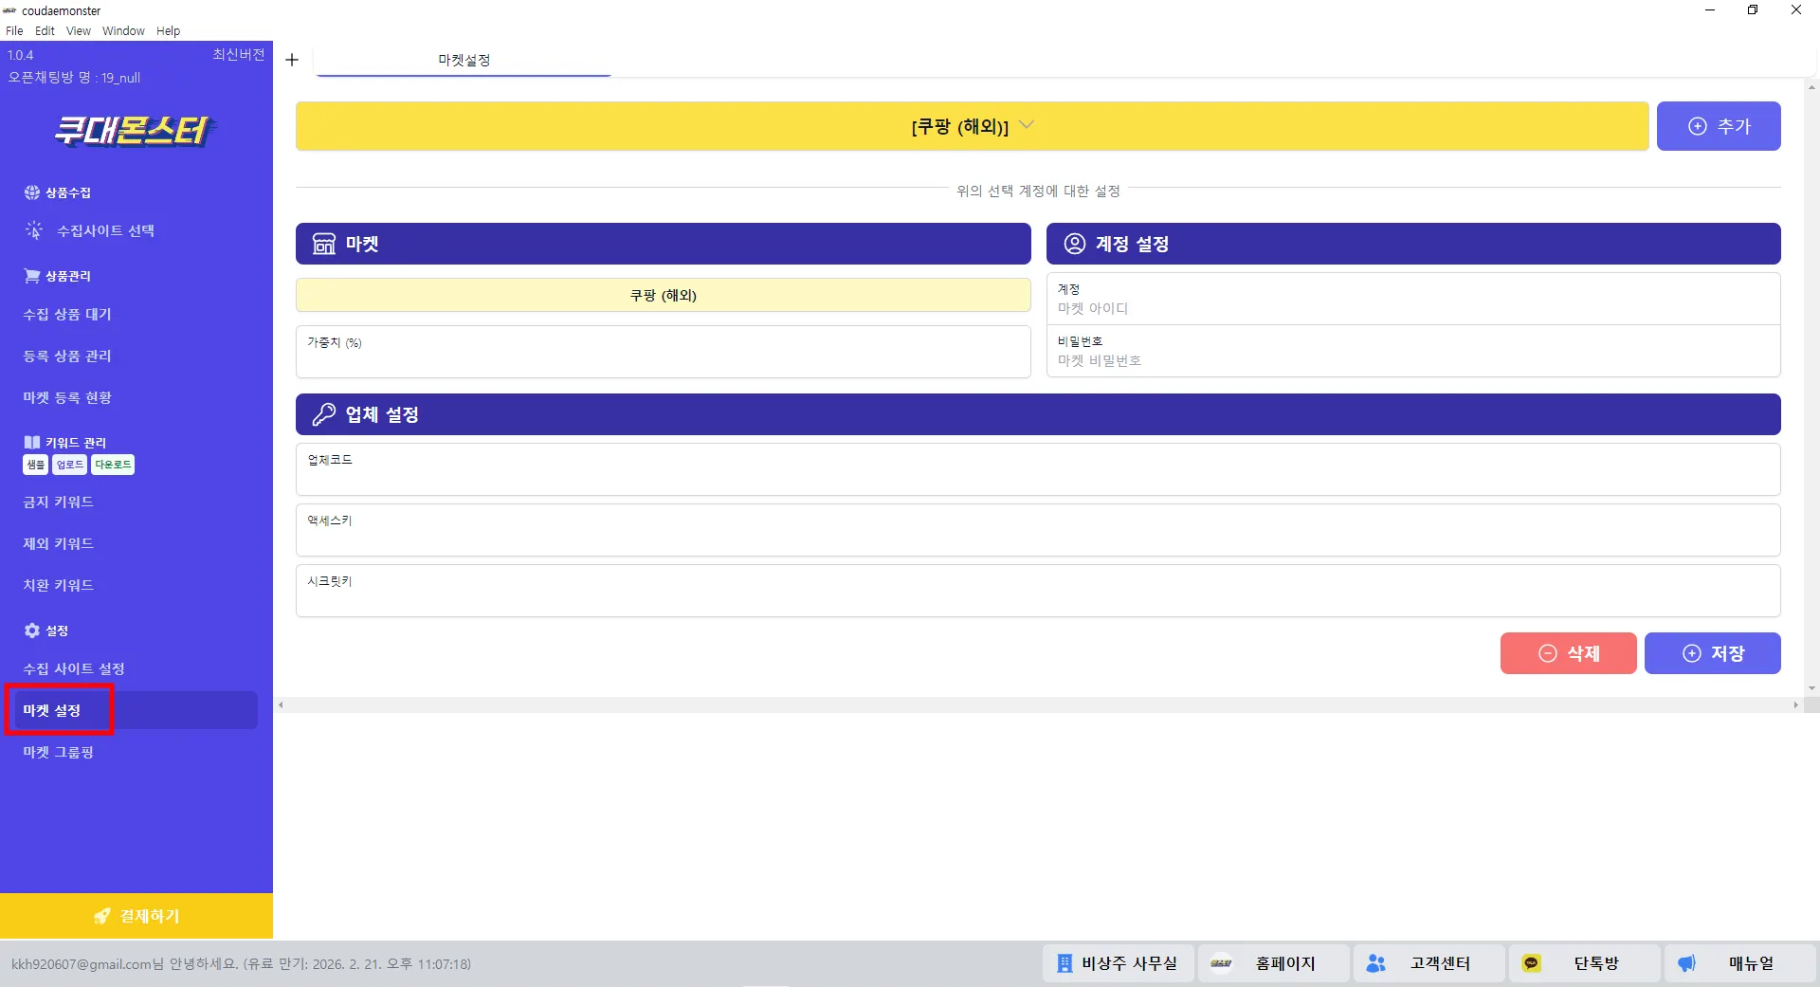This screenshot has height=987, width=1820.
Task: Click the key icon in 업체 설정 header
Action: click(324, 414)
